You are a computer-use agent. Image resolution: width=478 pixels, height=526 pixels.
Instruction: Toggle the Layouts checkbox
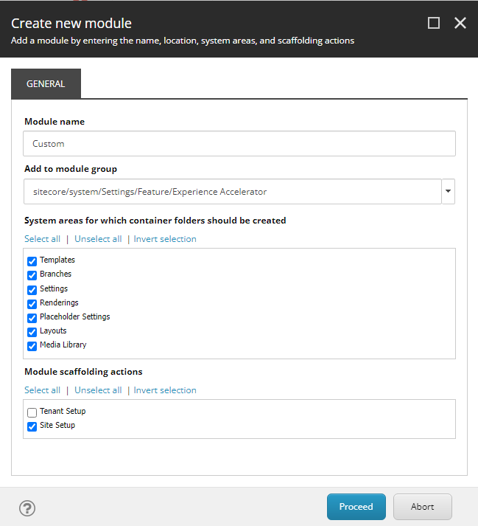tap(32, 331)
